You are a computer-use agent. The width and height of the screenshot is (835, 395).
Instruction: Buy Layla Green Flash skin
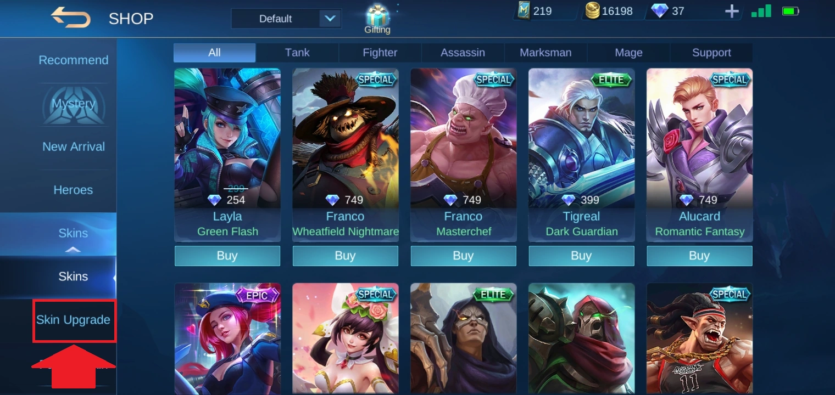[227, 256]
